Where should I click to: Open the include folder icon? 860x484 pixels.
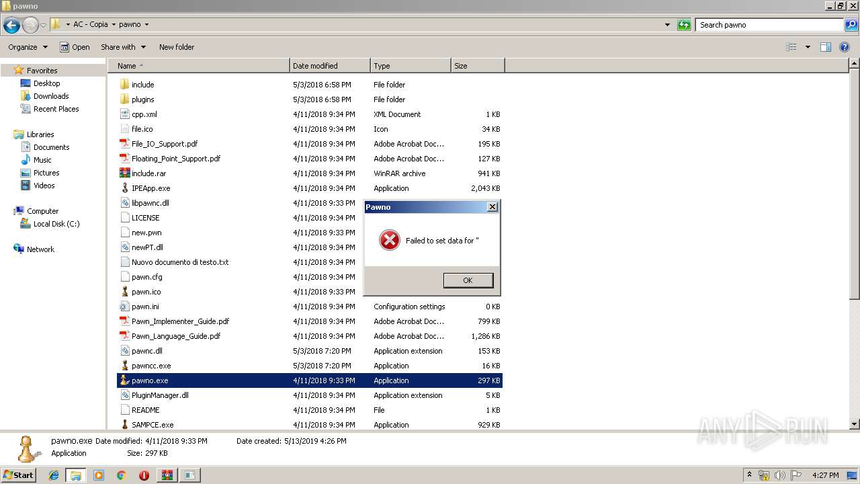coord(124,85)
